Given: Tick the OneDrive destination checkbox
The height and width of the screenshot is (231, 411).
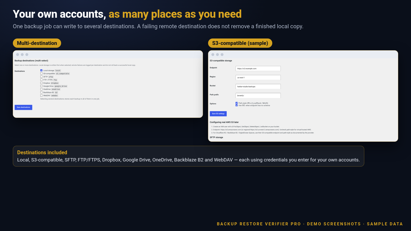Looking at the screenshot, I should (x=41, y=89).
